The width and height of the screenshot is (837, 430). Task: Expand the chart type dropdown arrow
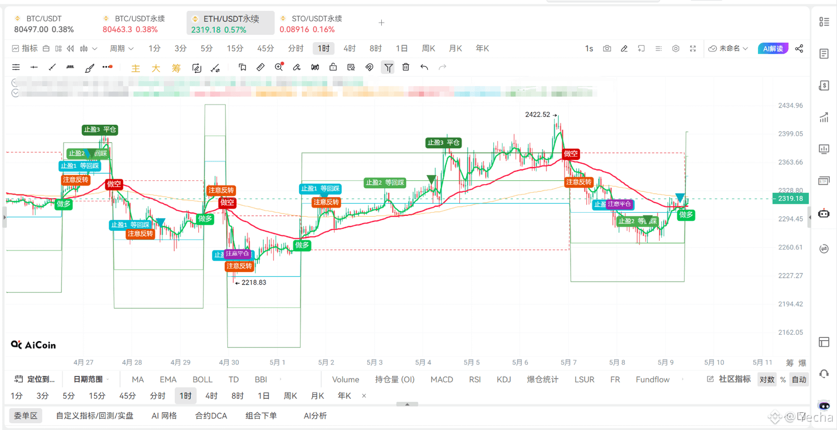pyautogui.click(x=95, y=48)
